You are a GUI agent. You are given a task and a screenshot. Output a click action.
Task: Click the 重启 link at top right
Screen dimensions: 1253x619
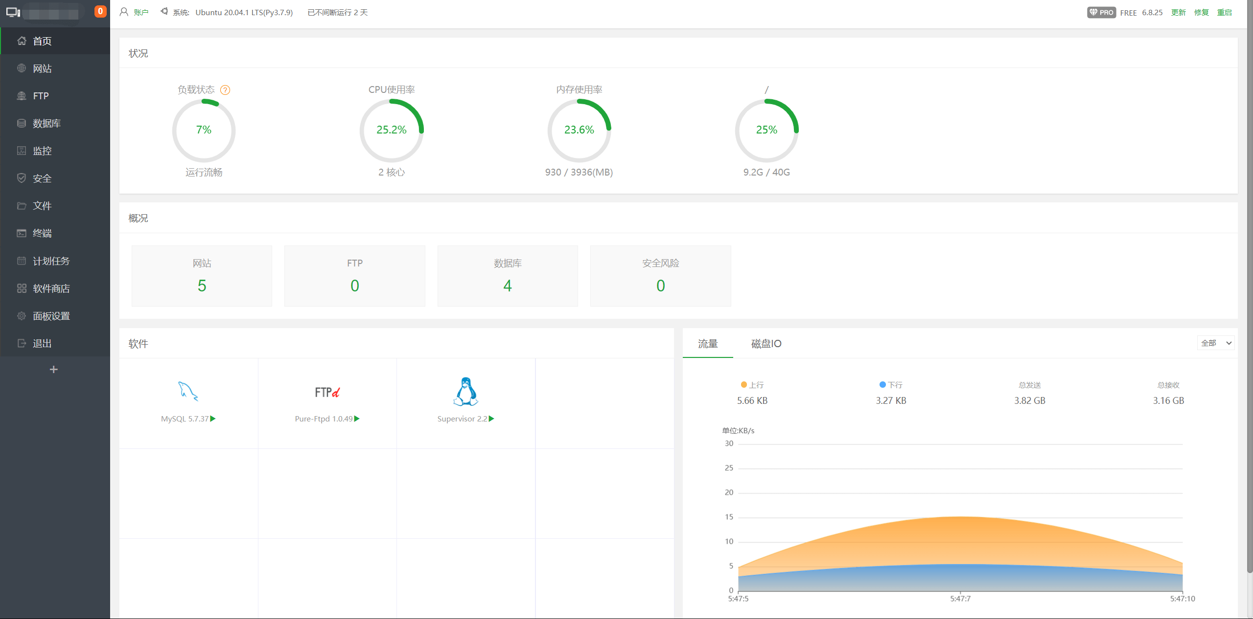[1224, 12]
